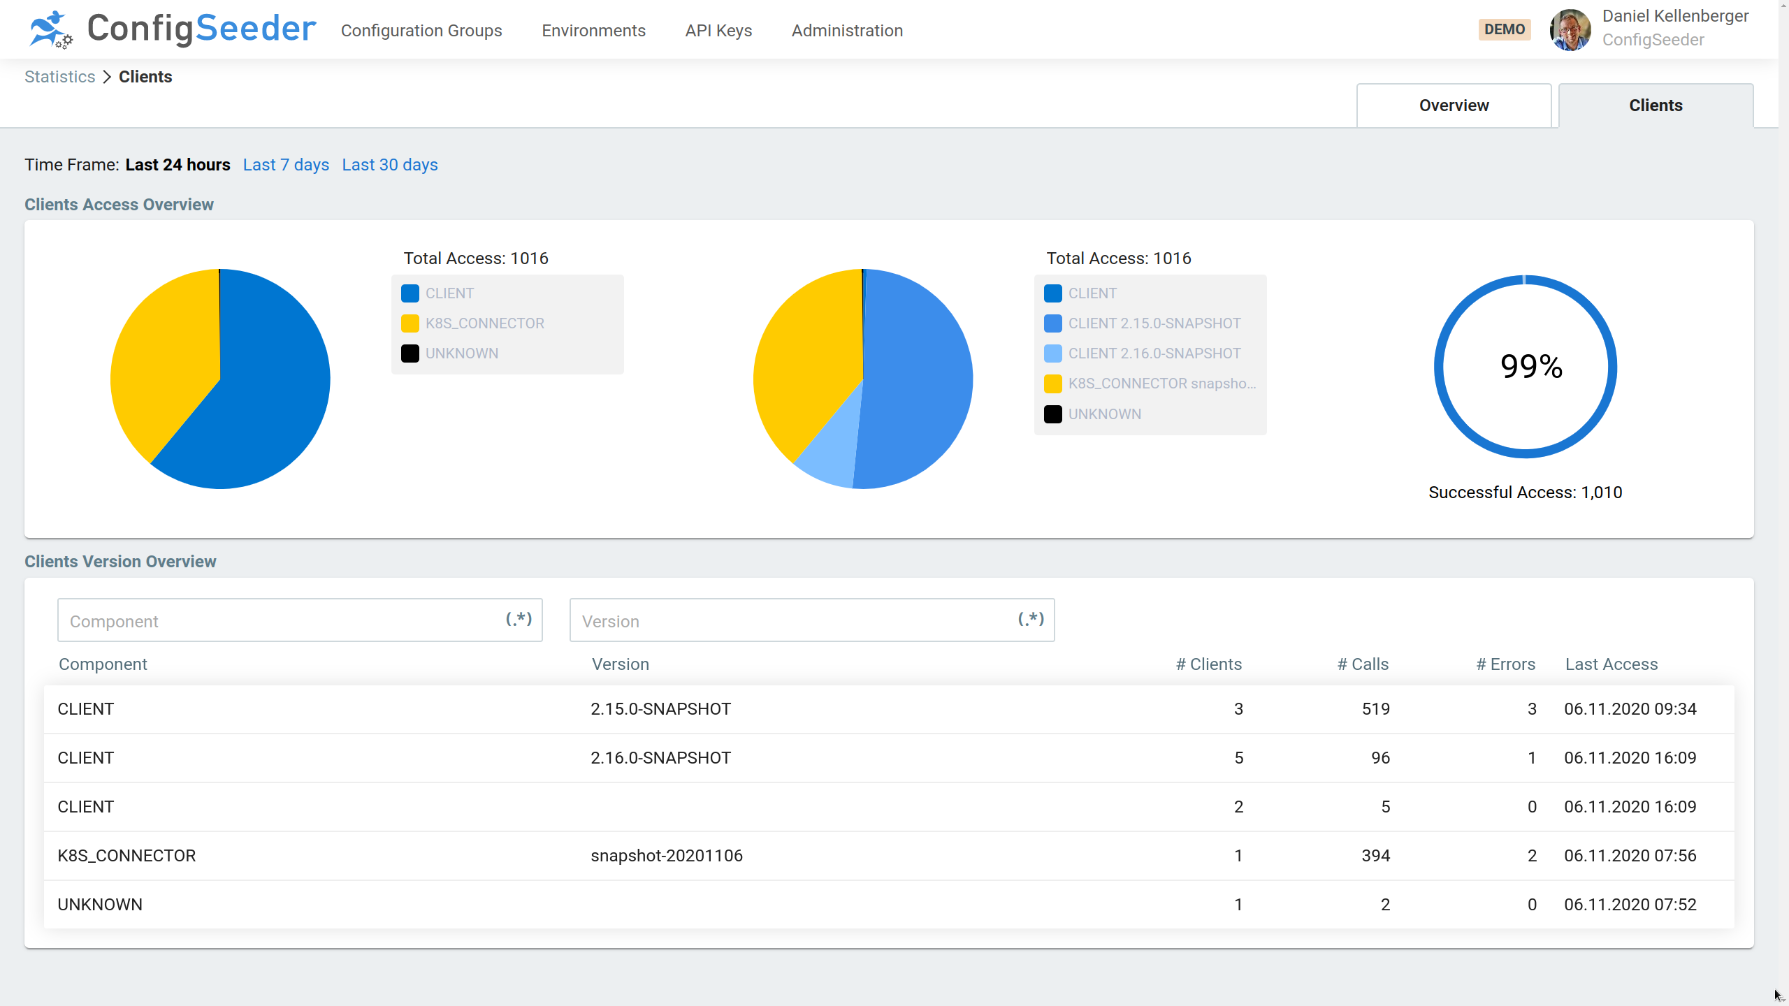Open the API Keys menu
This screenshot has height=1006, width=1789.
(x=718, y=30)
